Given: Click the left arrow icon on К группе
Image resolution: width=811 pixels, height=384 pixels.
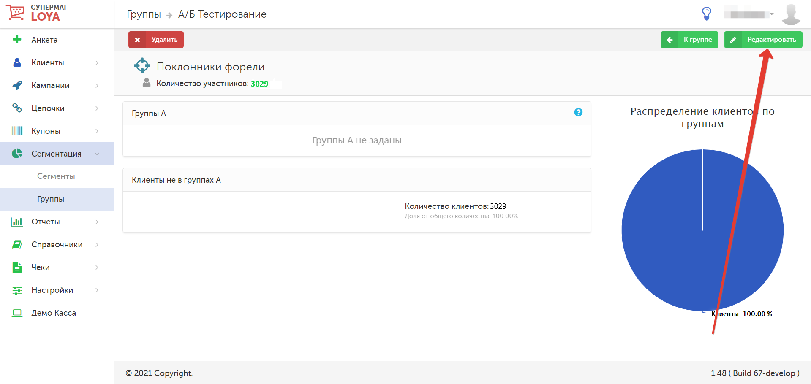Looking at the screenshot, I should pyautogui.click(x=669, y=40).
